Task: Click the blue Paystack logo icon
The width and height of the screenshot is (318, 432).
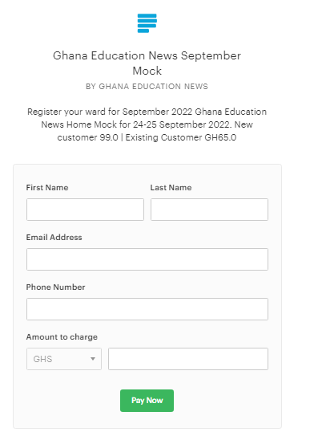Action: [x=147, y=23]
